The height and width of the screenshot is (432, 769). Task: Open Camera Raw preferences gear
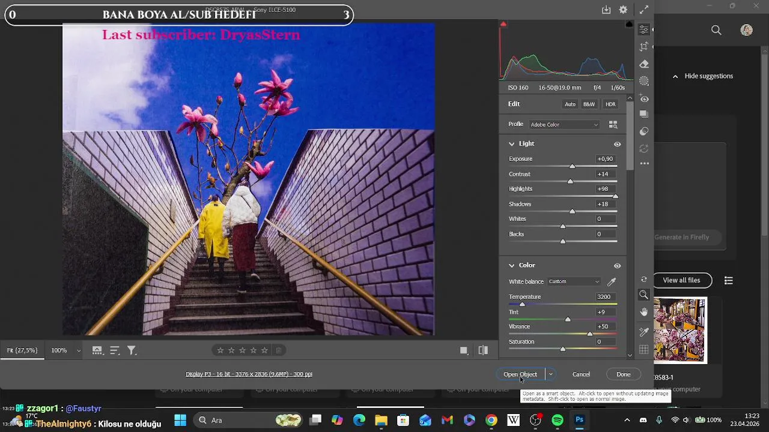(x=624, y=10)
